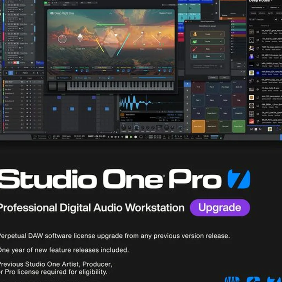
Task: Toggle the loop button in the transport bar
Action: (x=141, y=137)
